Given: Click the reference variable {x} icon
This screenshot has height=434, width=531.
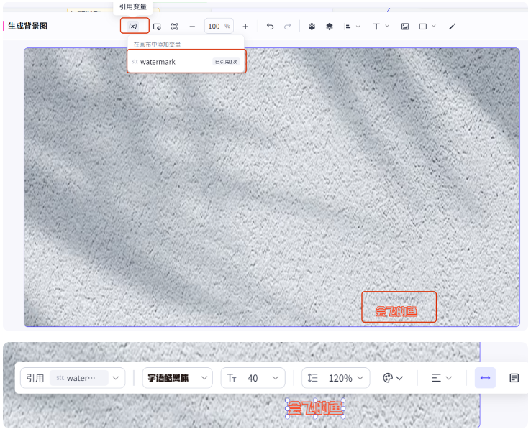Looking at the screenshot, I should [x=133, y=26].
